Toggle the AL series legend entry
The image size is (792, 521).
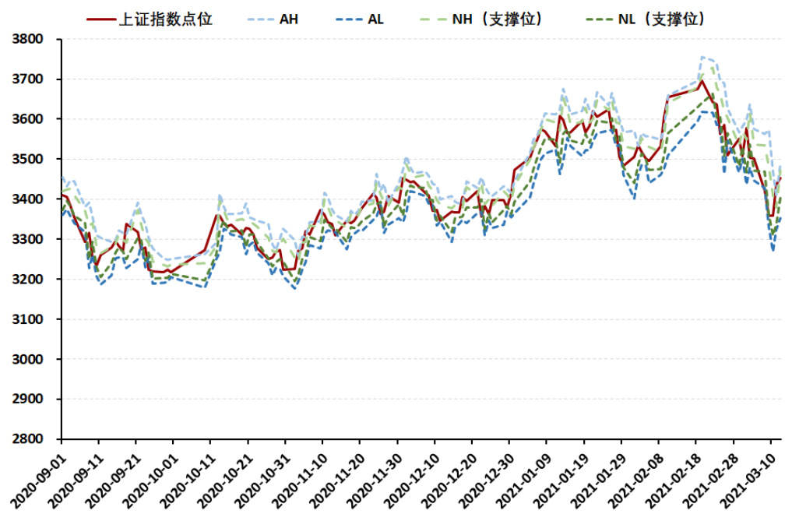click(x=374, y=19)
